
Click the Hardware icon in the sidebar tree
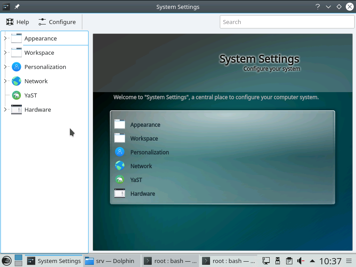[16, 109]
